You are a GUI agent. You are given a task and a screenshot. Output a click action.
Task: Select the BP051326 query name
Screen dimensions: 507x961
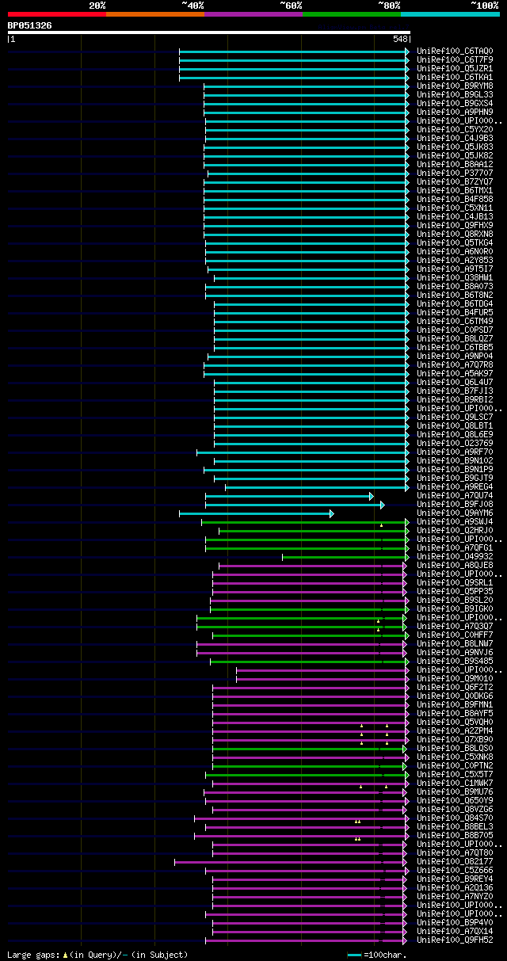click(x=30, y=25)
